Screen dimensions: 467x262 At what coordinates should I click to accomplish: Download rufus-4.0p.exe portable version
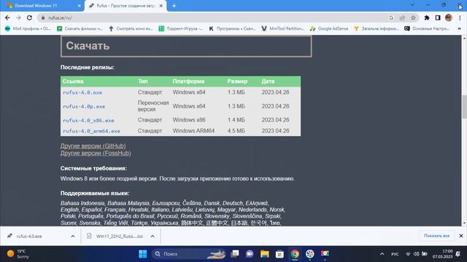(x=84, y=106)
